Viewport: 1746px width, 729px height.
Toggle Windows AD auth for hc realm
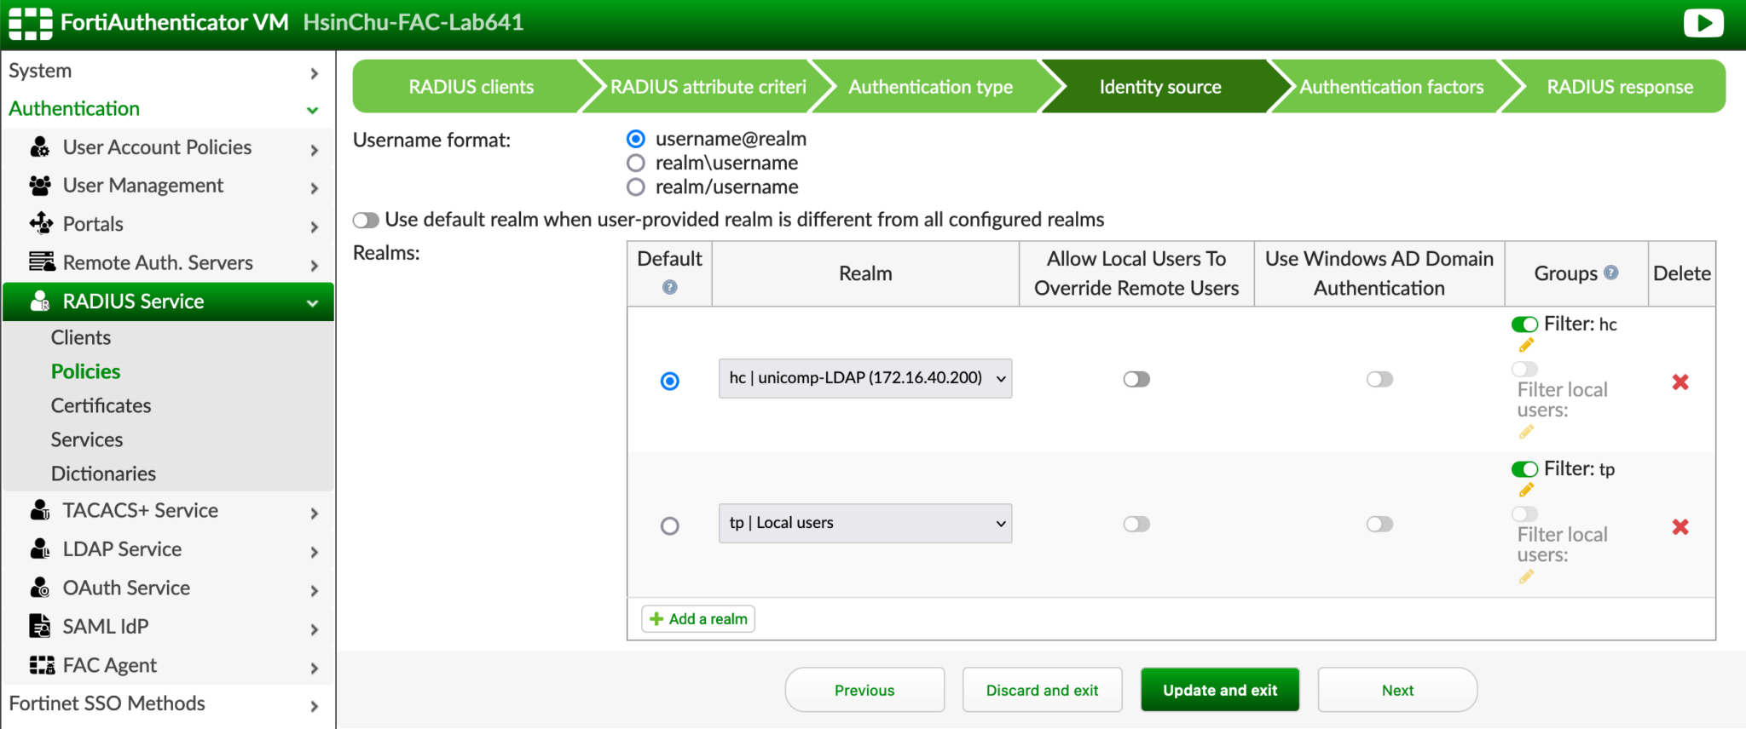(x=1379, y=379)
